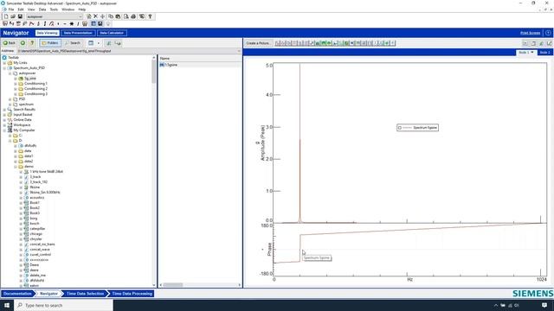Select the 5g_sine run in the tree
This screenshot has width=554, height=311.
[x=30, y=79]
